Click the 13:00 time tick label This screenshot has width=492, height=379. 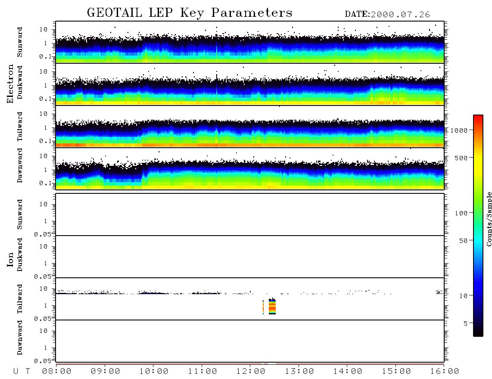(299, 371)
